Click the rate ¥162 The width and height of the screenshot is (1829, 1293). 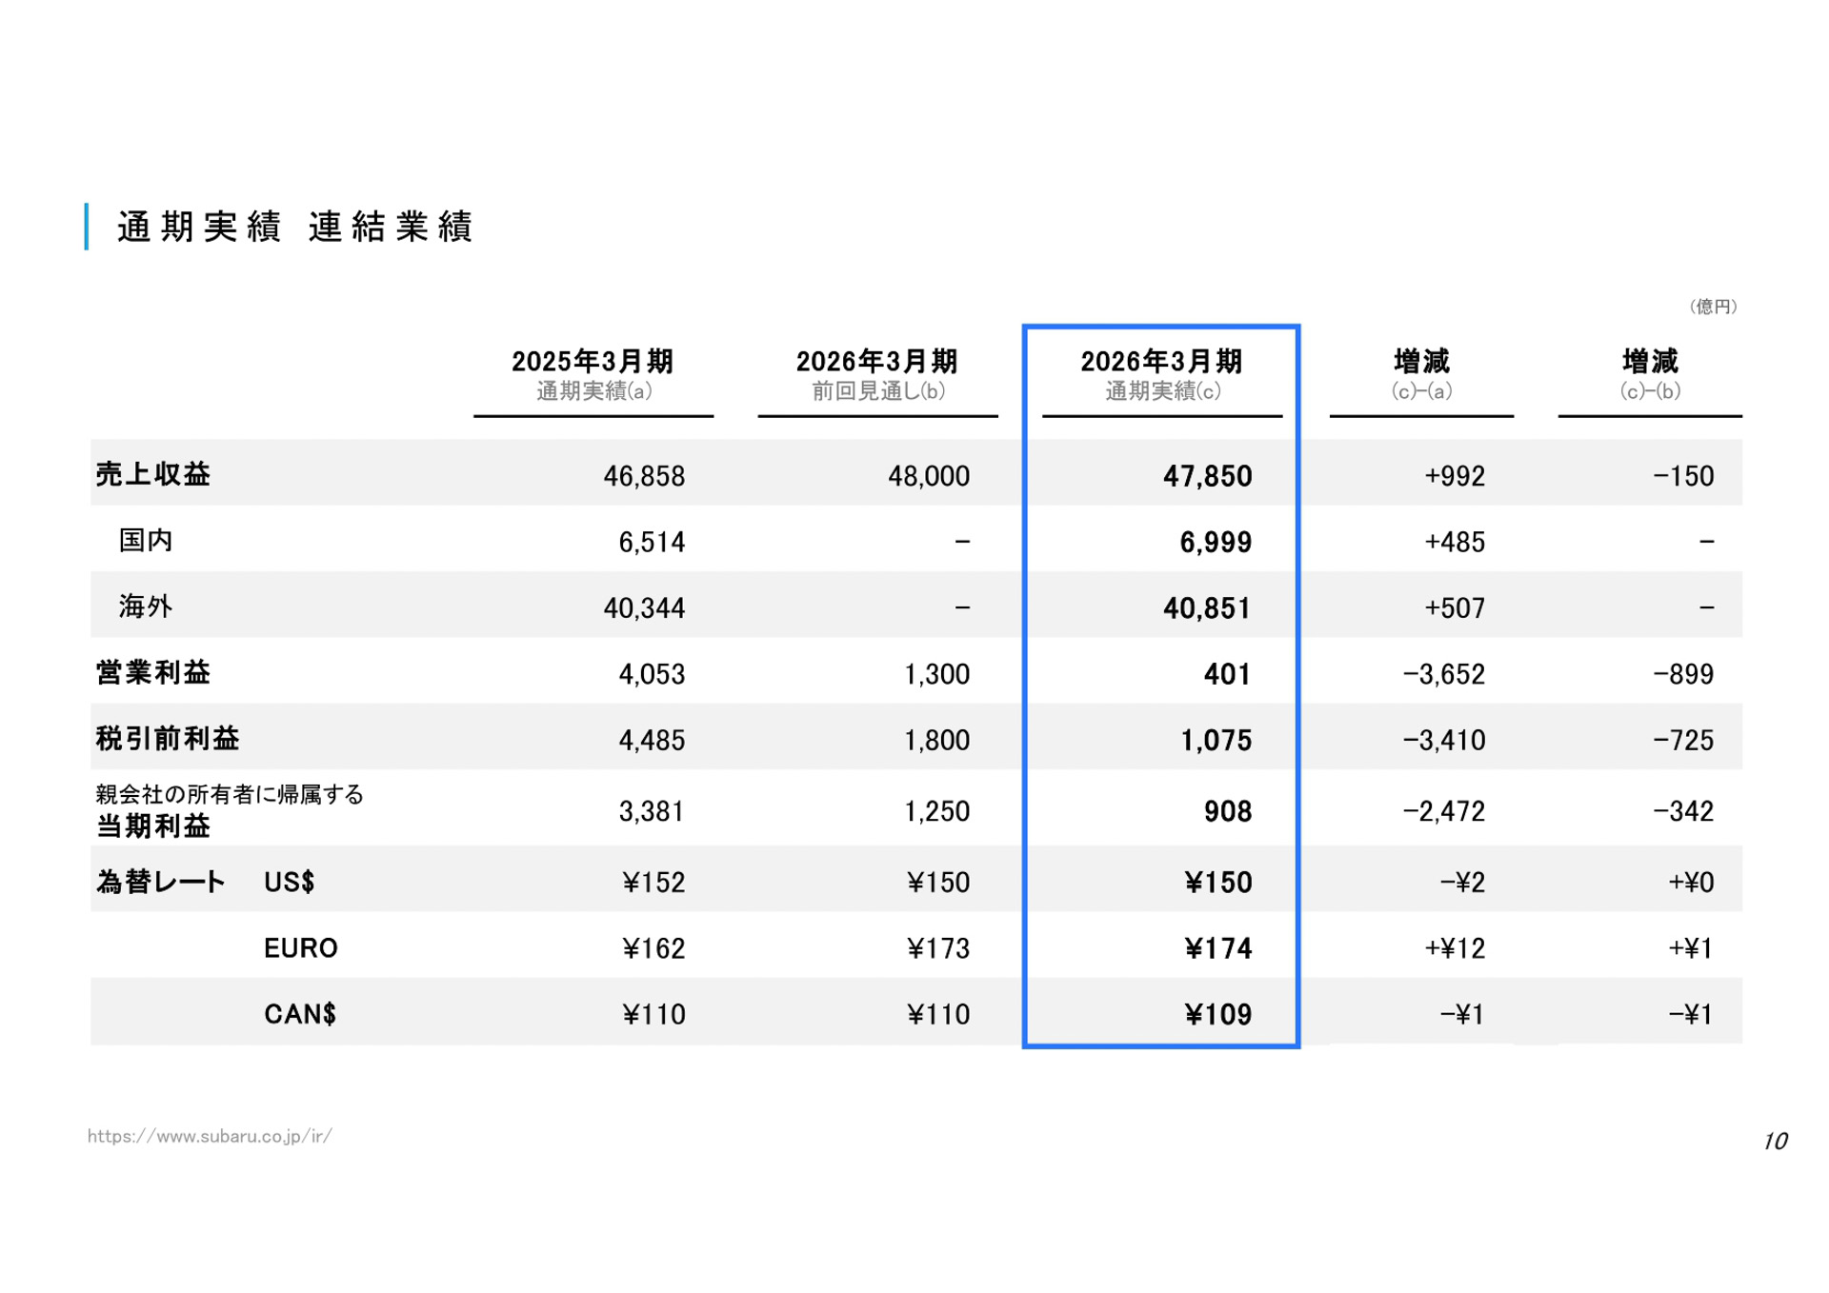pyautogui.click(x=653, y=949)
